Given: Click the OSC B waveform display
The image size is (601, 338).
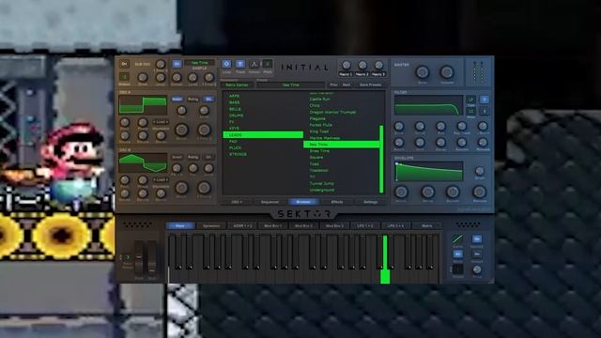Looking at the screenshot, I should [143, 162].
